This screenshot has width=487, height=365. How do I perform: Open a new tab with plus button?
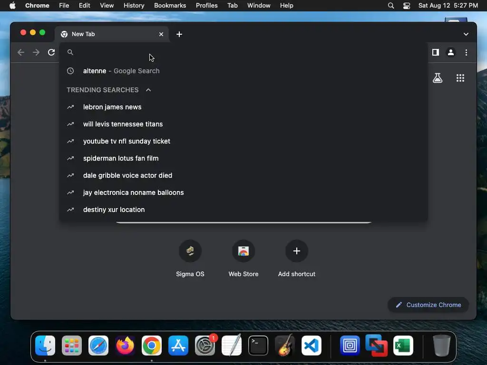pos(179,34)
